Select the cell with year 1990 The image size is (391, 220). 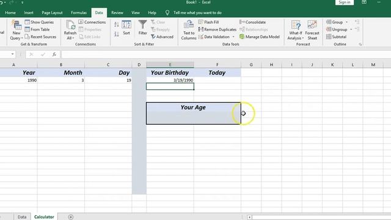point(19,80)
